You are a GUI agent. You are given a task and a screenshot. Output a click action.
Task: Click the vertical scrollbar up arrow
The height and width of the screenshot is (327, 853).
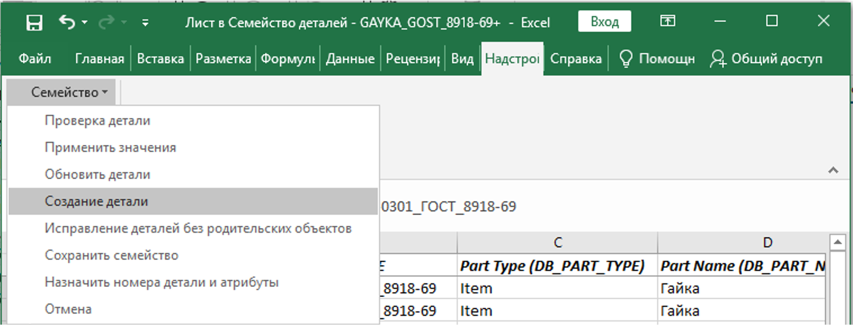pyautogui.click(x=836, y=243)
